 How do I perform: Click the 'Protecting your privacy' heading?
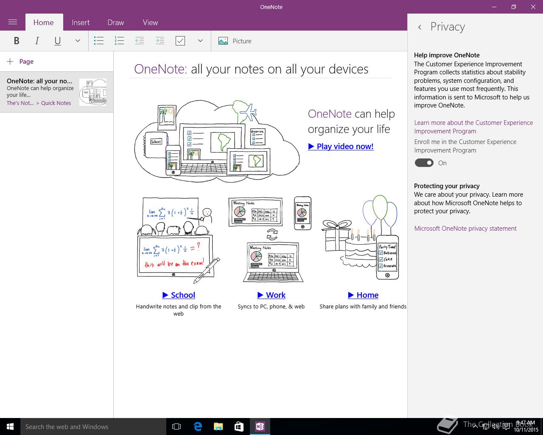[x=447, y=186]
